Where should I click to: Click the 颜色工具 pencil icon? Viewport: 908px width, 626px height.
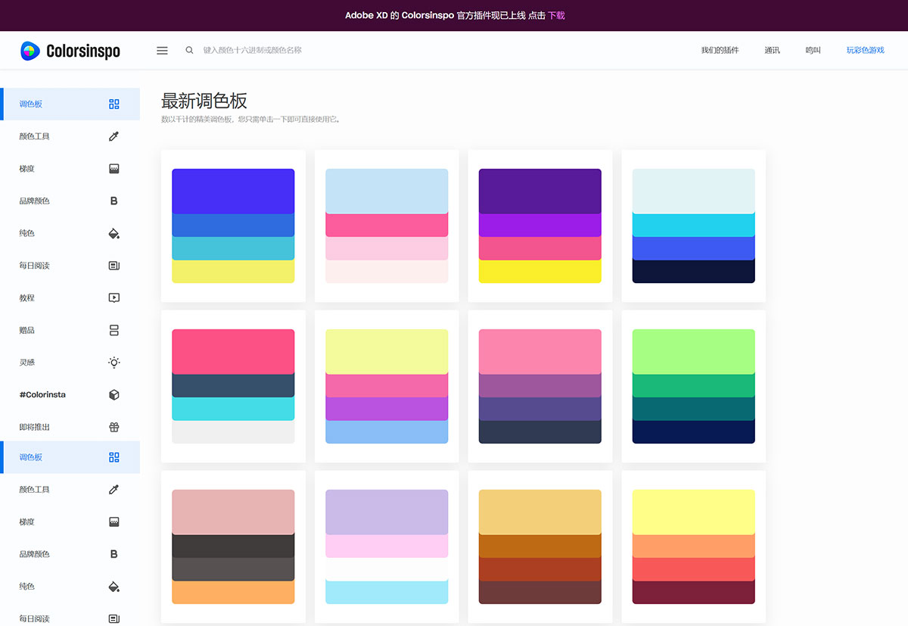tap(113, 136)
